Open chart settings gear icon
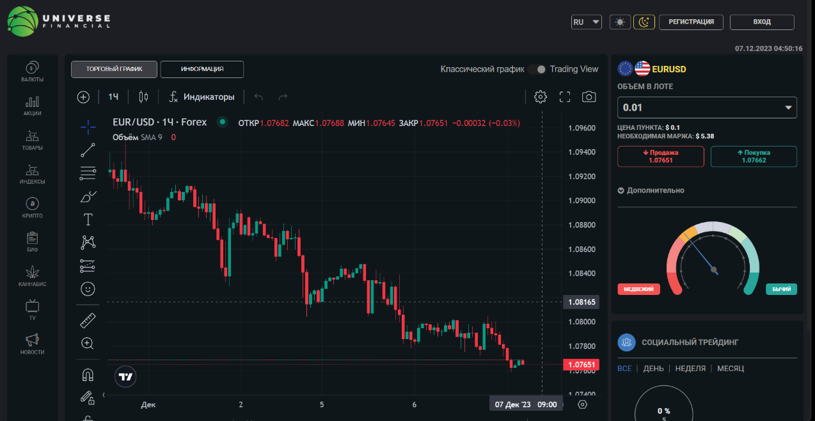The height and width of the screenshot is (421, 815). pyautogui.click(x=541, y=97)
